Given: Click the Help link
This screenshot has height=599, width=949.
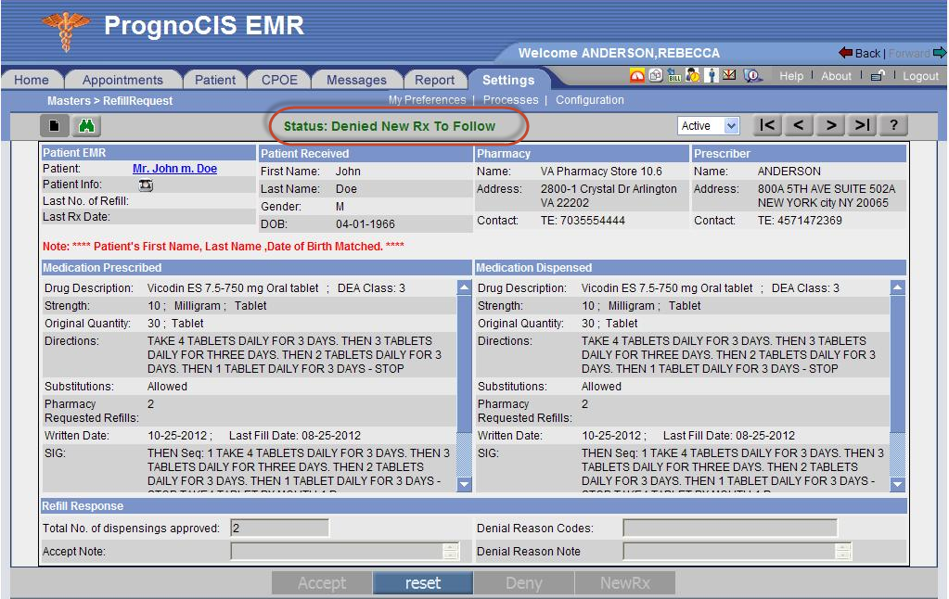Looking at the screenshot, I should tap(791, 76).
